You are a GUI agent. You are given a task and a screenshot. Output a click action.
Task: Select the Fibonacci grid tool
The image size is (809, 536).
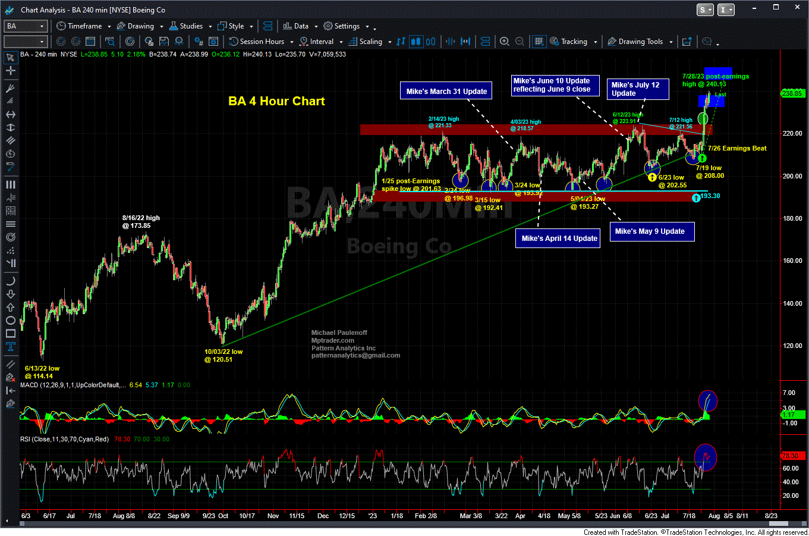click(10, 211)
